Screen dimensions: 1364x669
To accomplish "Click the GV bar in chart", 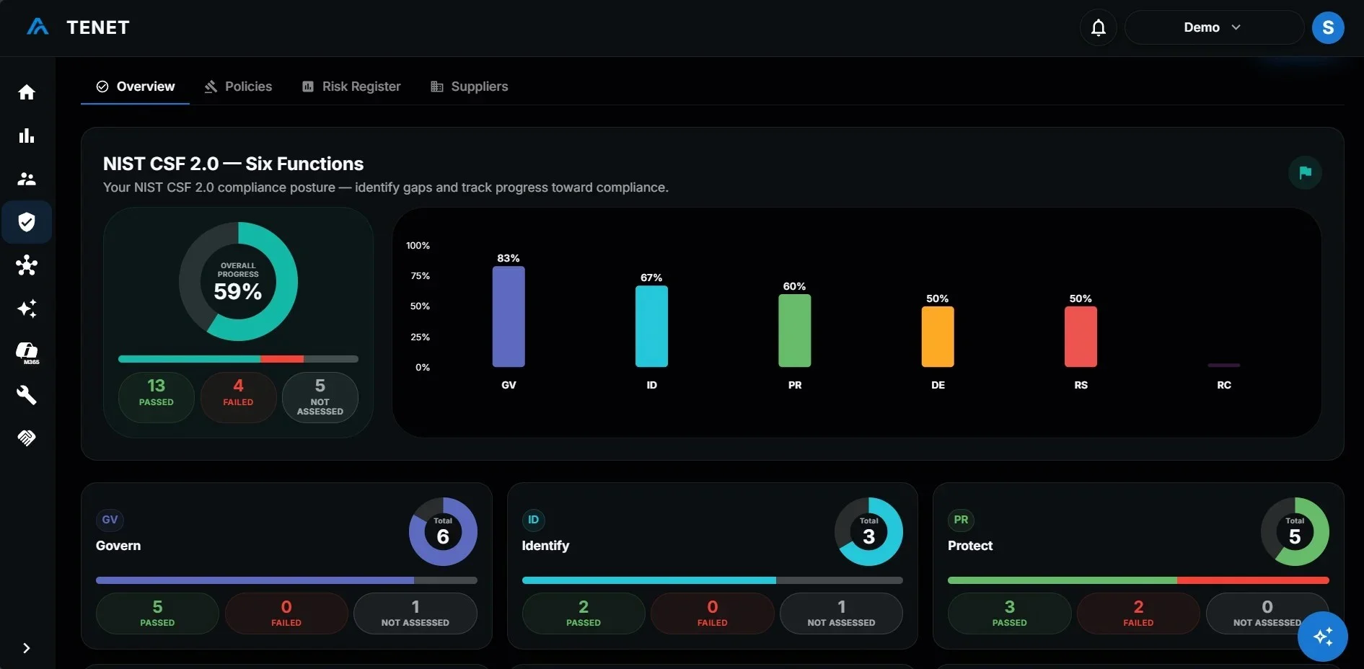I will 509,316.
